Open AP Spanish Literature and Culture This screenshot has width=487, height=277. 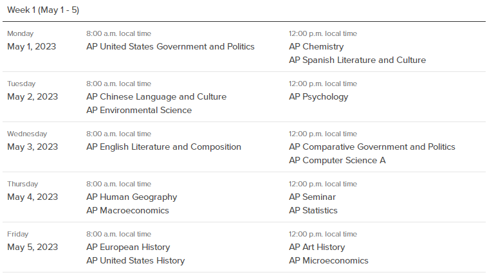tap(357, 60)
